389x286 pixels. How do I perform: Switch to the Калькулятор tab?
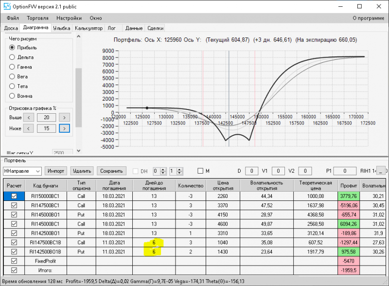point(88,28)
